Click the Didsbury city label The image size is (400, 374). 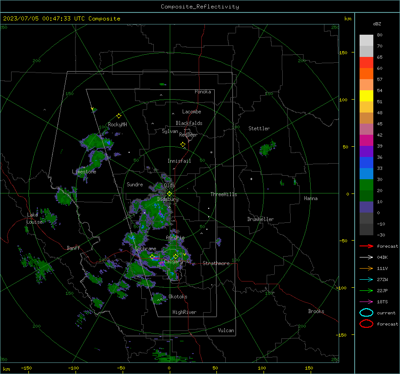pos(168,199)
